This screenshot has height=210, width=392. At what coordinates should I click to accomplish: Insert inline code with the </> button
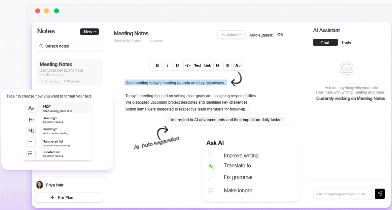[188, 65]
